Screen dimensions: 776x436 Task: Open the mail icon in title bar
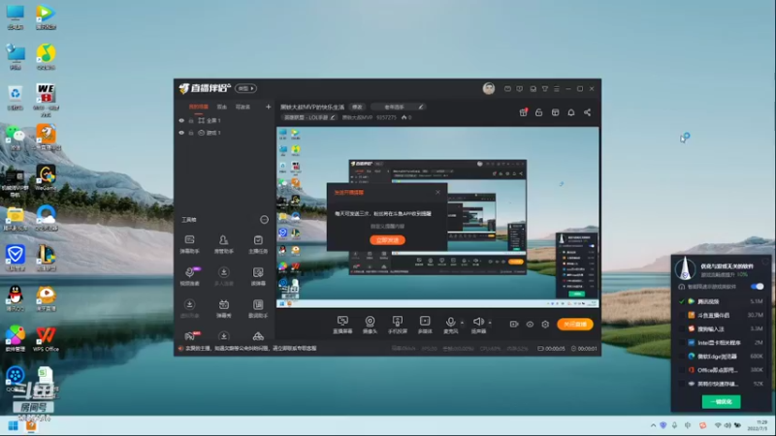coord(507,89)
